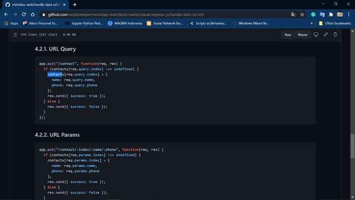Open Alka's Personal To... bookmark

tap(40, 23)
